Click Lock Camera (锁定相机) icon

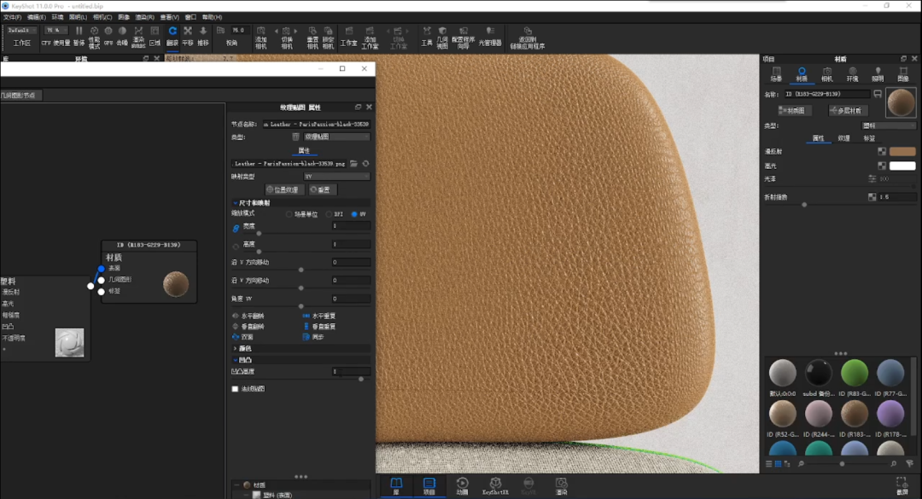(x=328, y=37)
